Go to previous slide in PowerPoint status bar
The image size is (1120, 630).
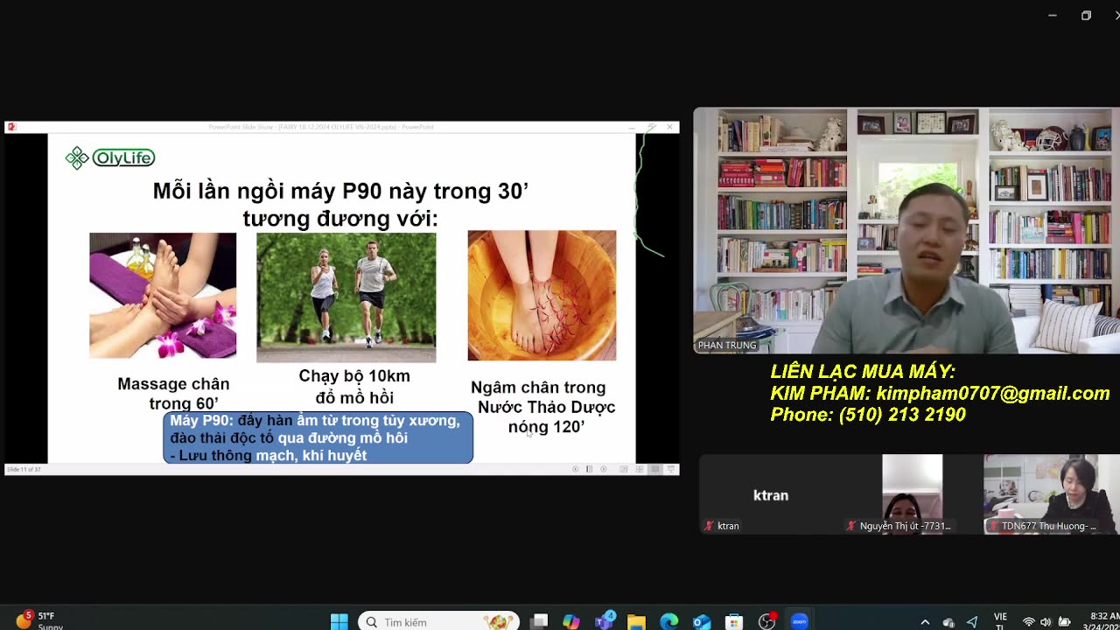[x=575, y=469]
